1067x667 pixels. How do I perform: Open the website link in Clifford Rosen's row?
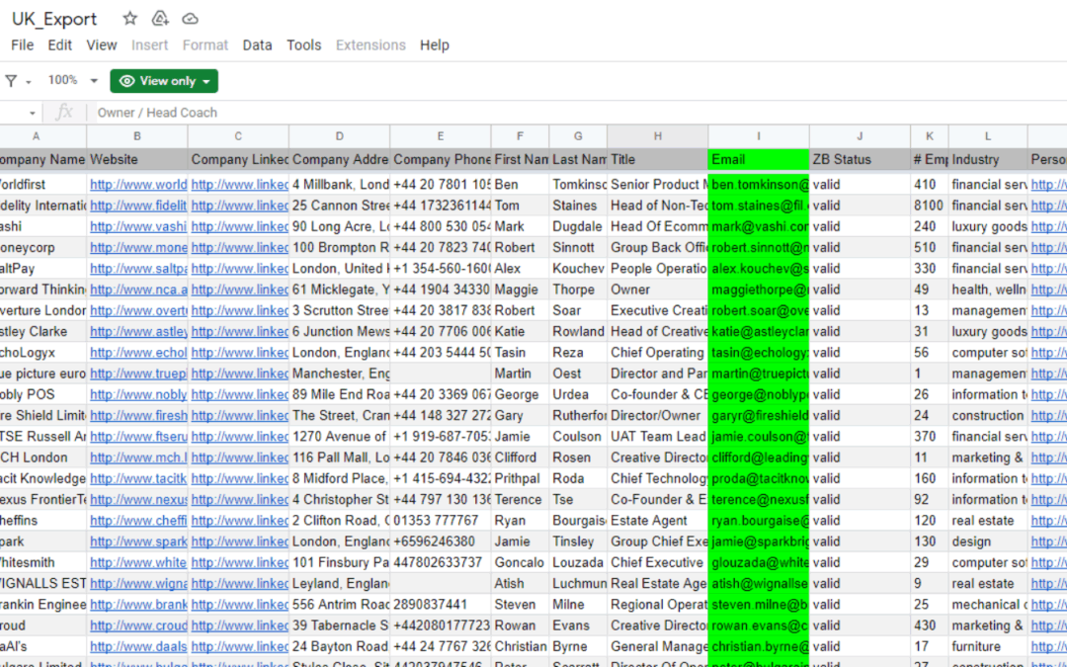point(138,458)
